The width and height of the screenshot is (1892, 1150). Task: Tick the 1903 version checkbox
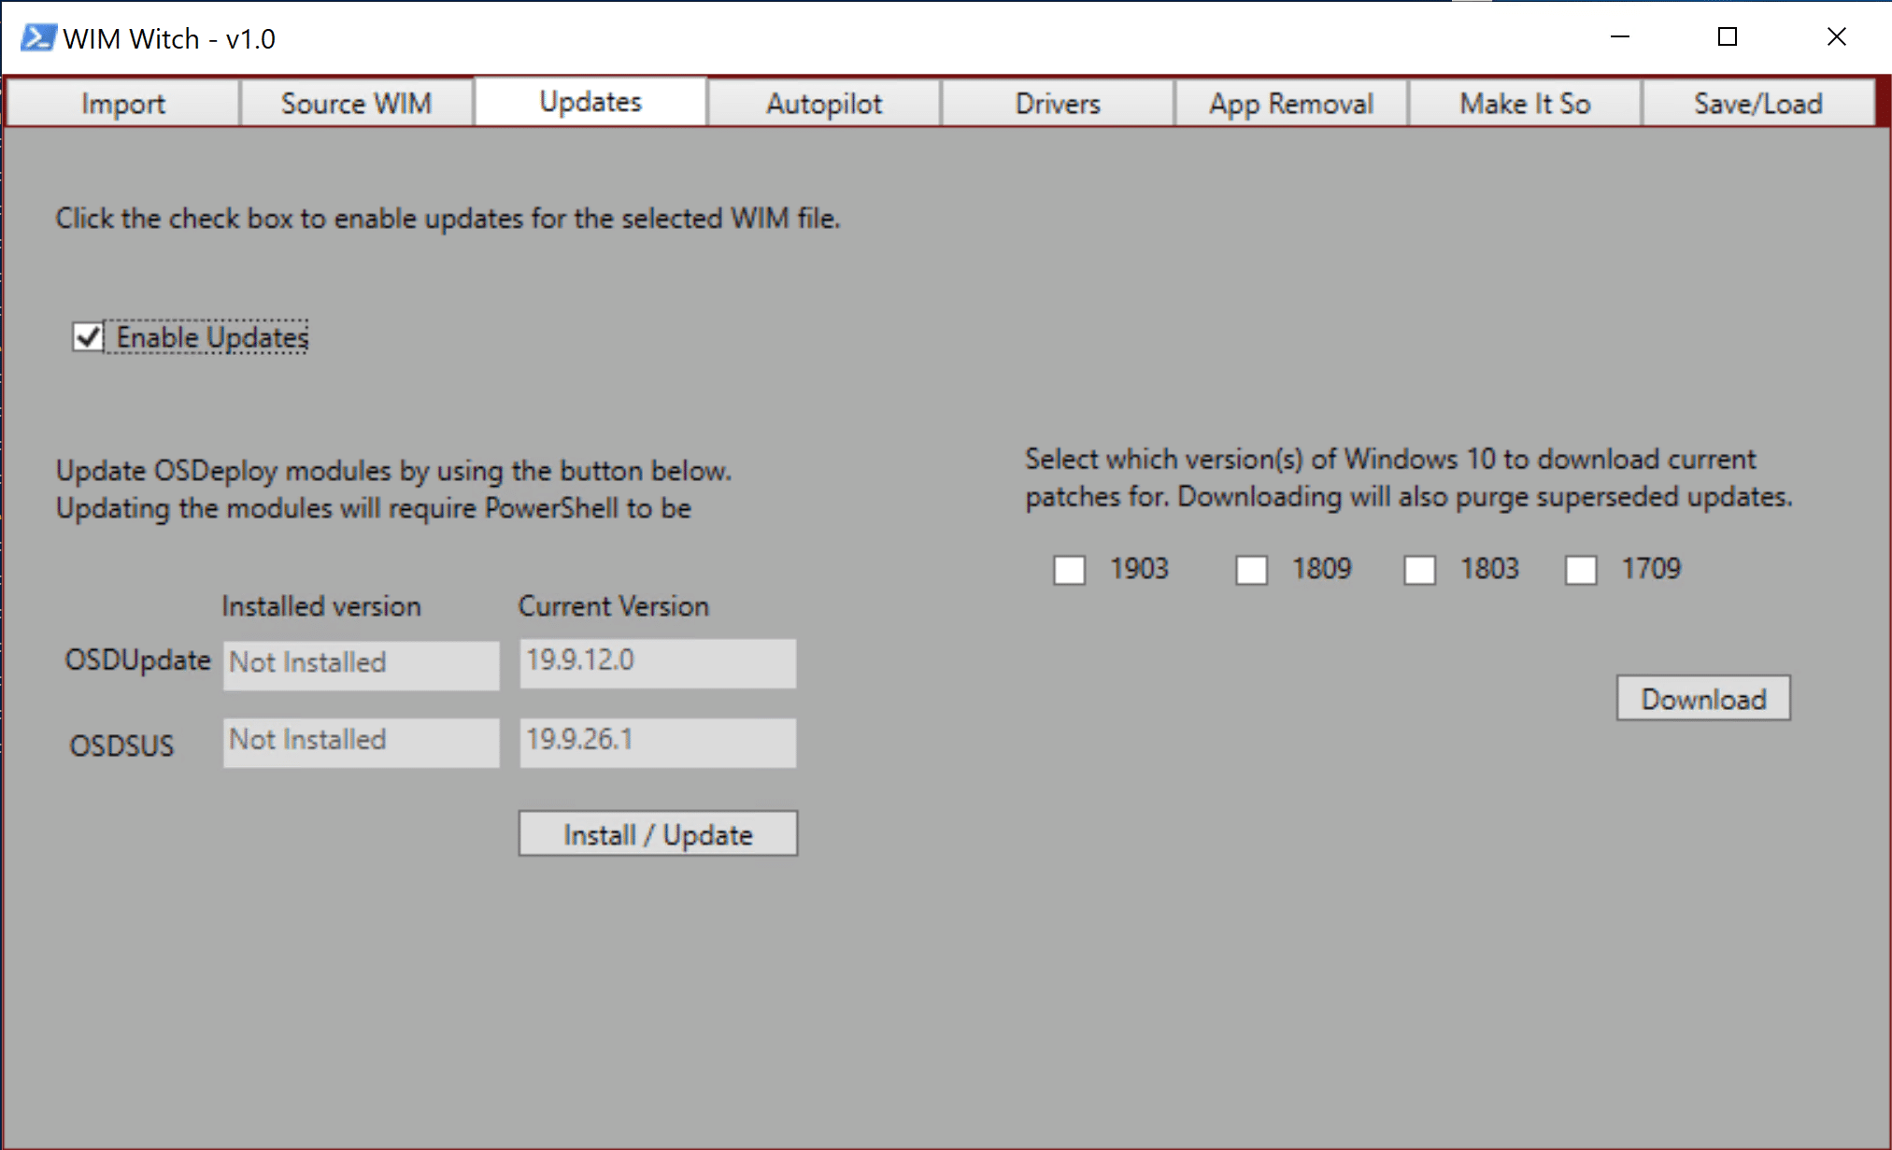click(1069, 569)
